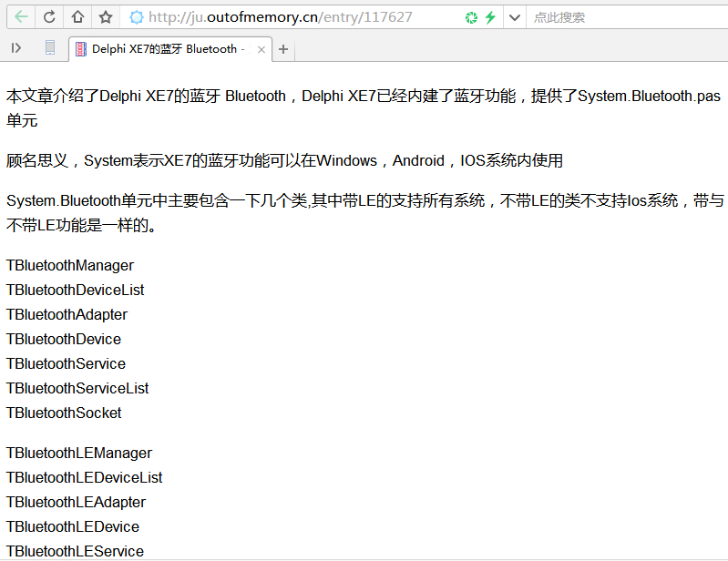
Task: Focus the 点此搜索 search field
Action: coord(627,17)
